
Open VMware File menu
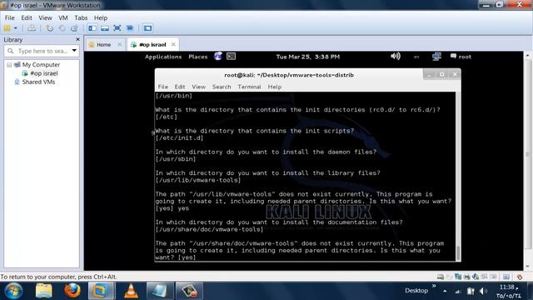pos(9,17)
